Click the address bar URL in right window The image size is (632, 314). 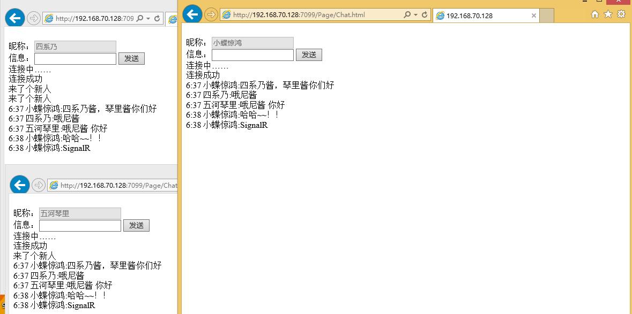pyautogui.click(x=299, y=15)
